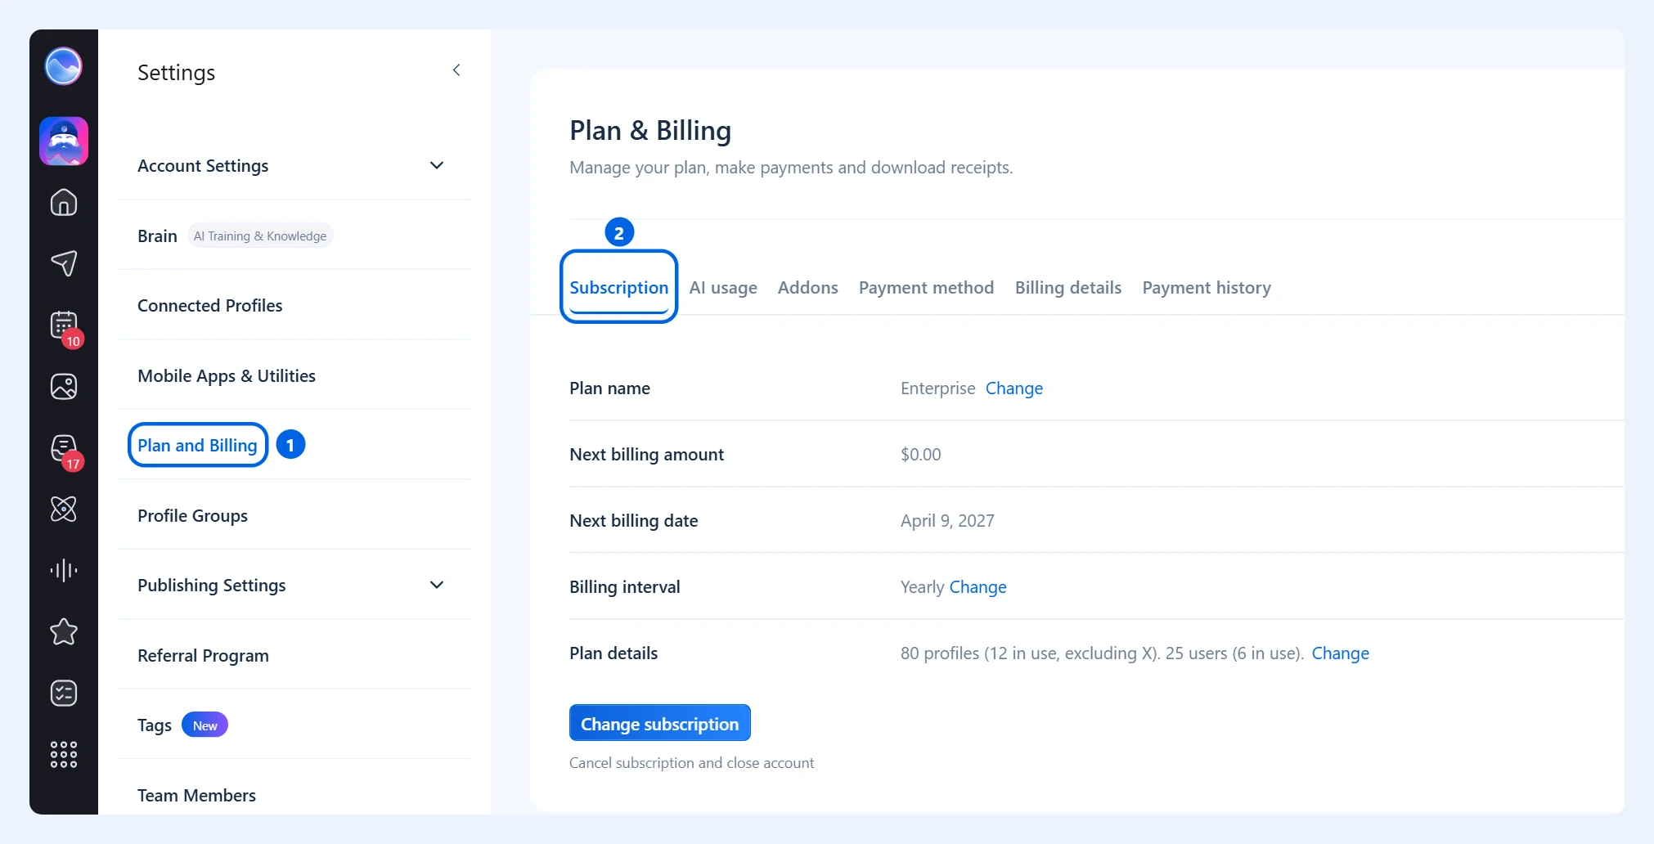Select Plan and Billing in settings

(x=197, y=445)
